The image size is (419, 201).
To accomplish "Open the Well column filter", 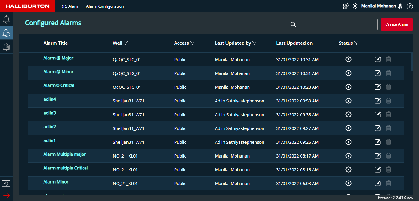I will pos(126,43).
